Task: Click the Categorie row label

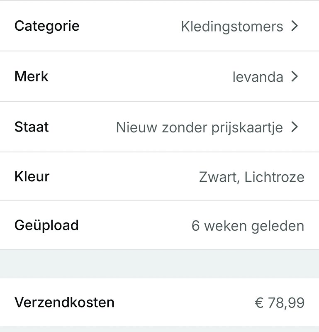Action: point(47,26)
